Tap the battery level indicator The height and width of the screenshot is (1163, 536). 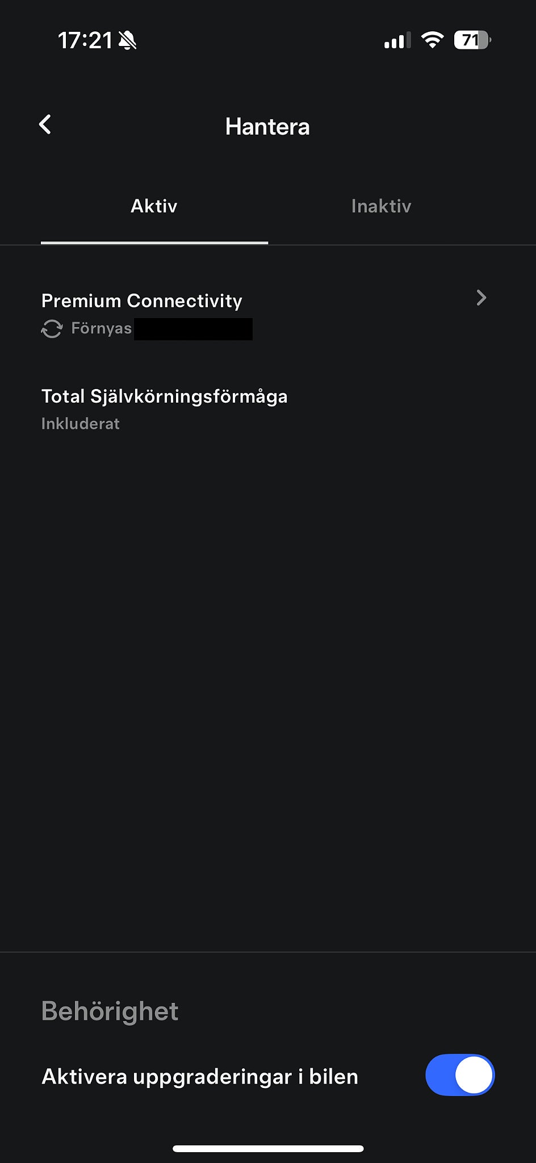(472, 40)
